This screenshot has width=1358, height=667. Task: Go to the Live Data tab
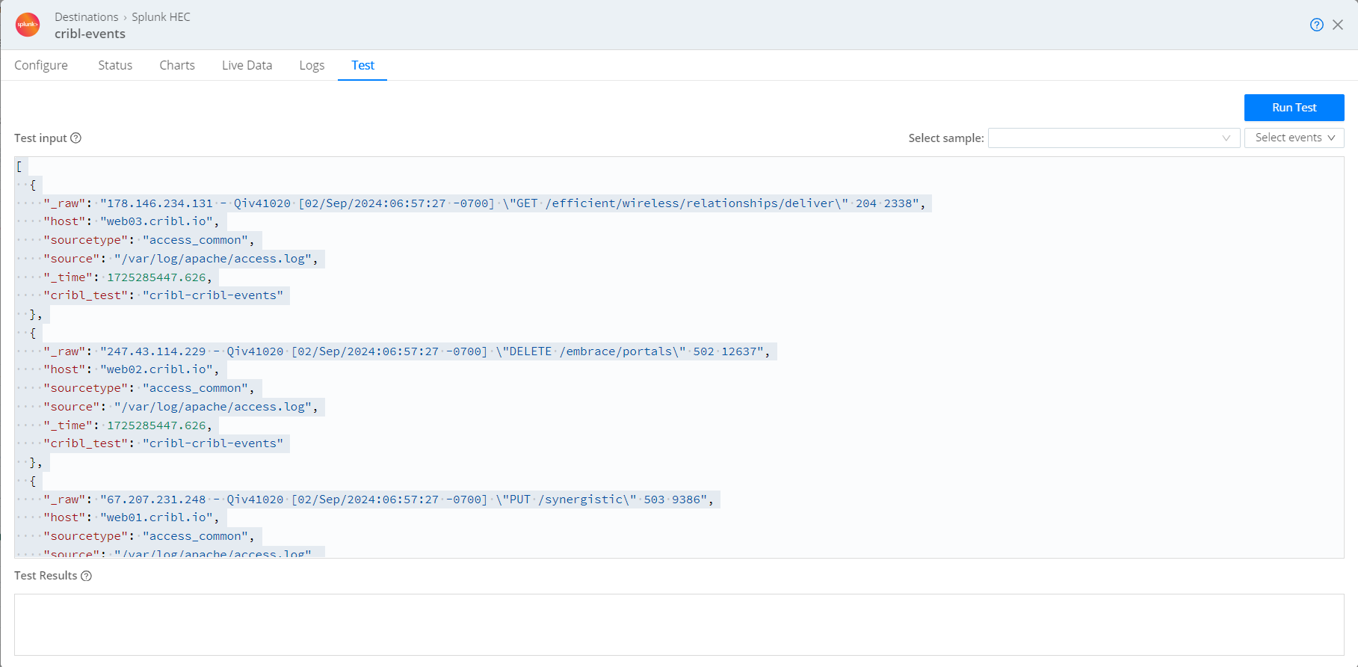pyautogui.click(x=247, y=65)
